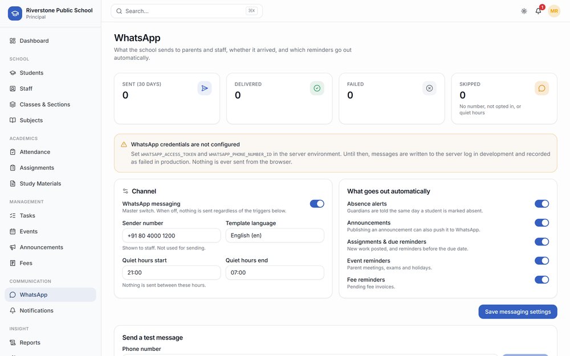
Task: Click the Quiet hours start field
Action: point(172,272)
